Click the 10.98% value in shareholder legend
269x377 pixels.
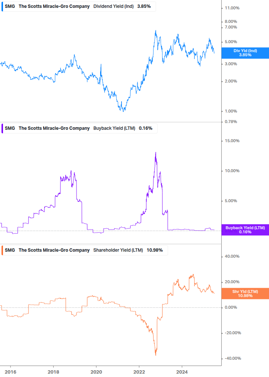[155, 250]
